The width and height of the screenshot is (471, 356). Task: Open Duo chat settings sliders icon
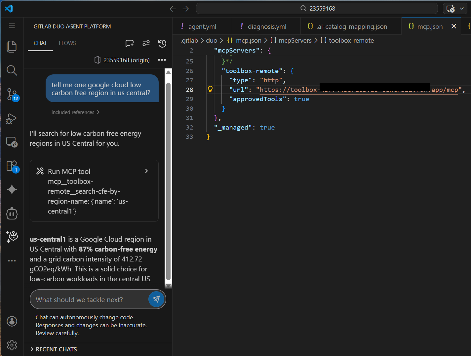(x=146, y=43)
